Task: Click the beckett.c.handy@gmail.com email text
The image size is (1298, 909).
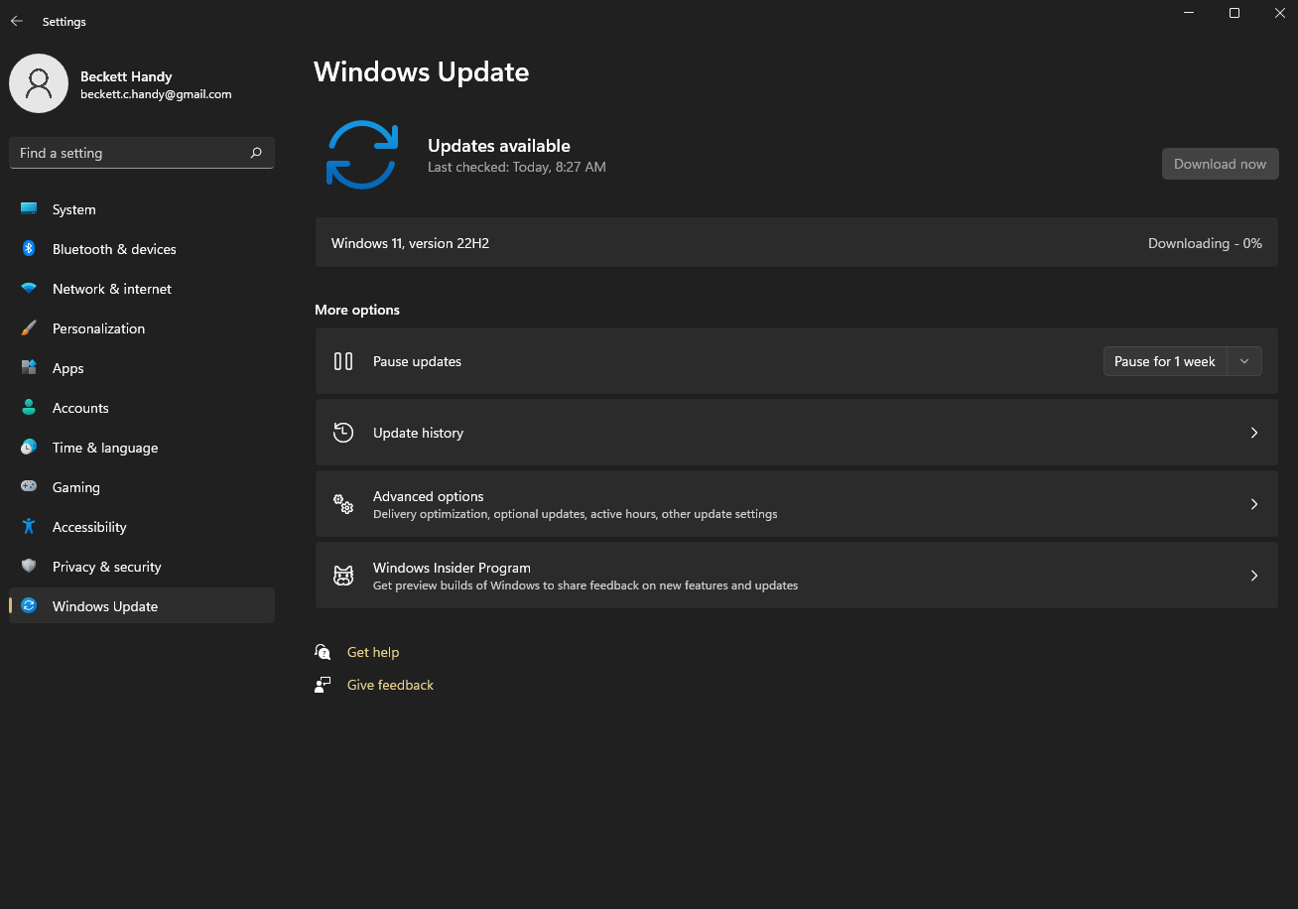Action: [156, 94]
